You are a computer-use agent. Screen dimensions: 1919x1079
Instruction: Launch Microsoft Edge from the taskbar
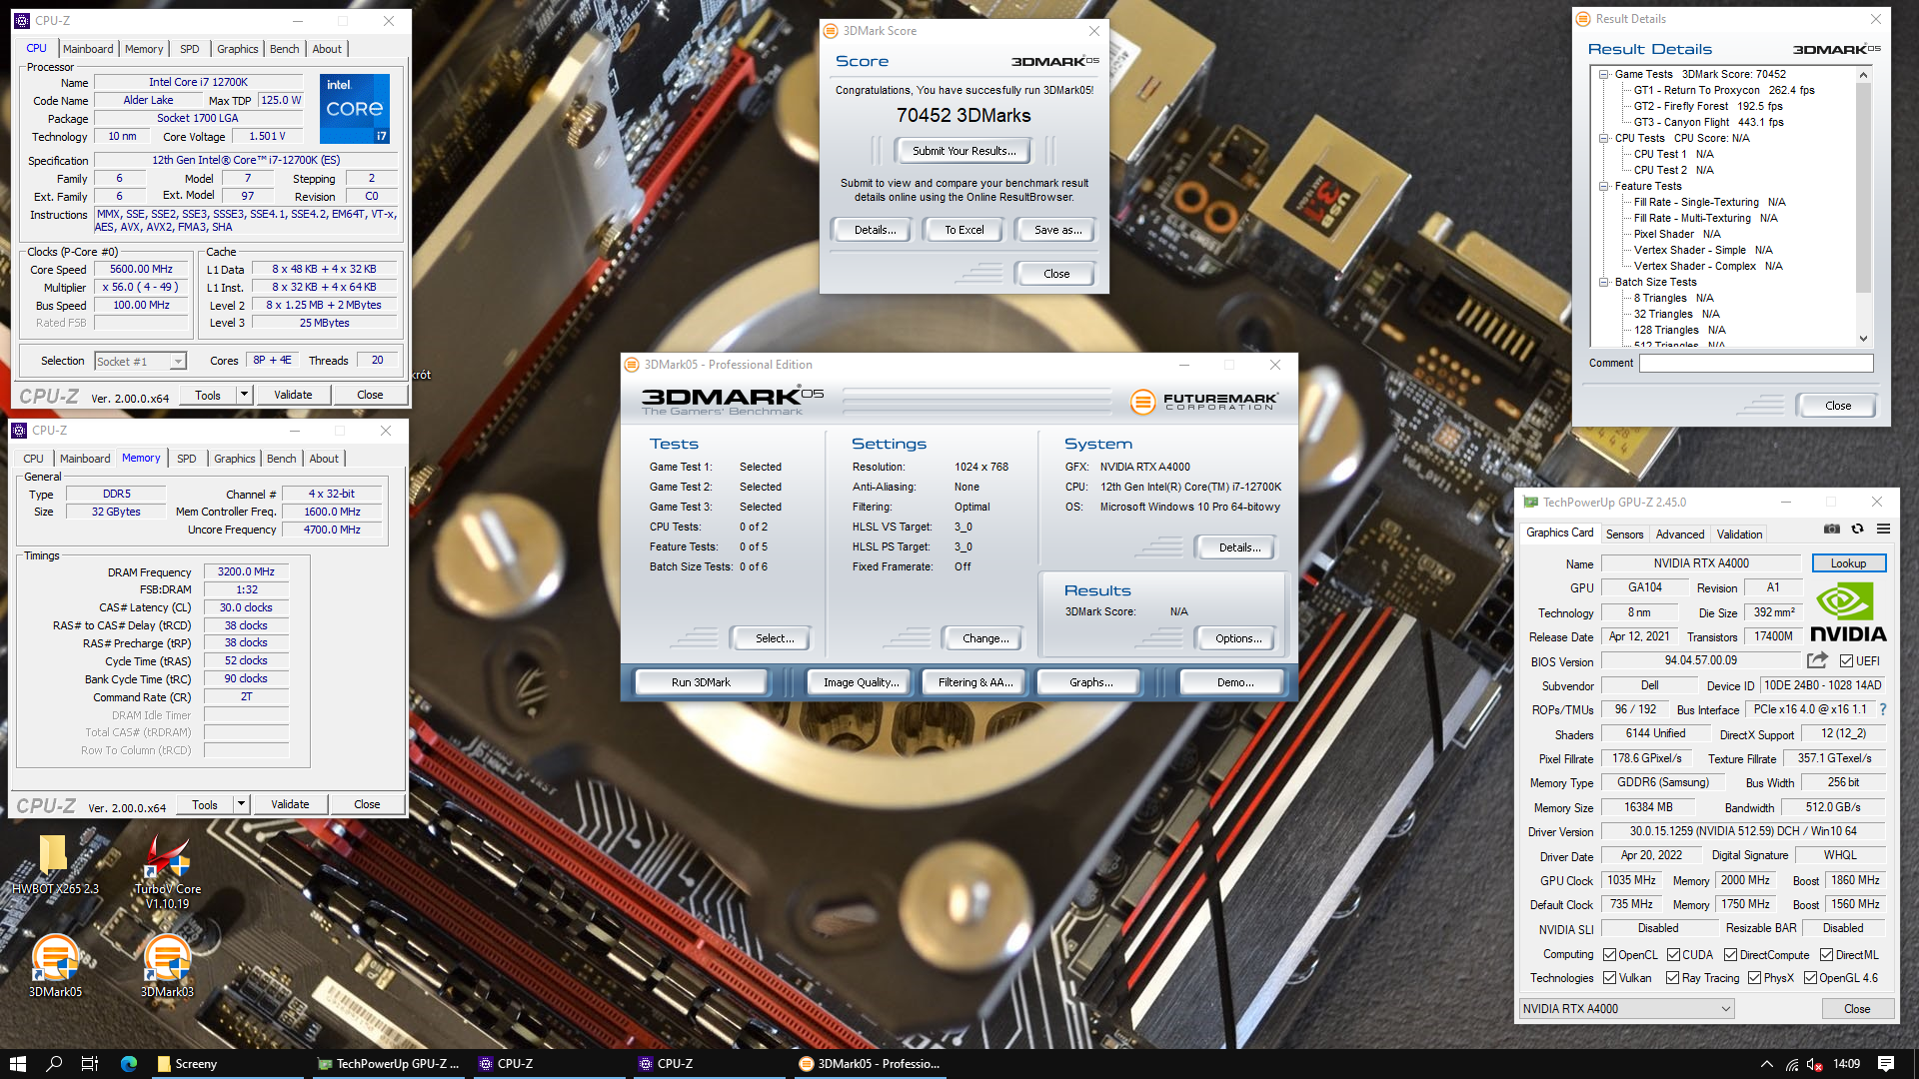129,1064
